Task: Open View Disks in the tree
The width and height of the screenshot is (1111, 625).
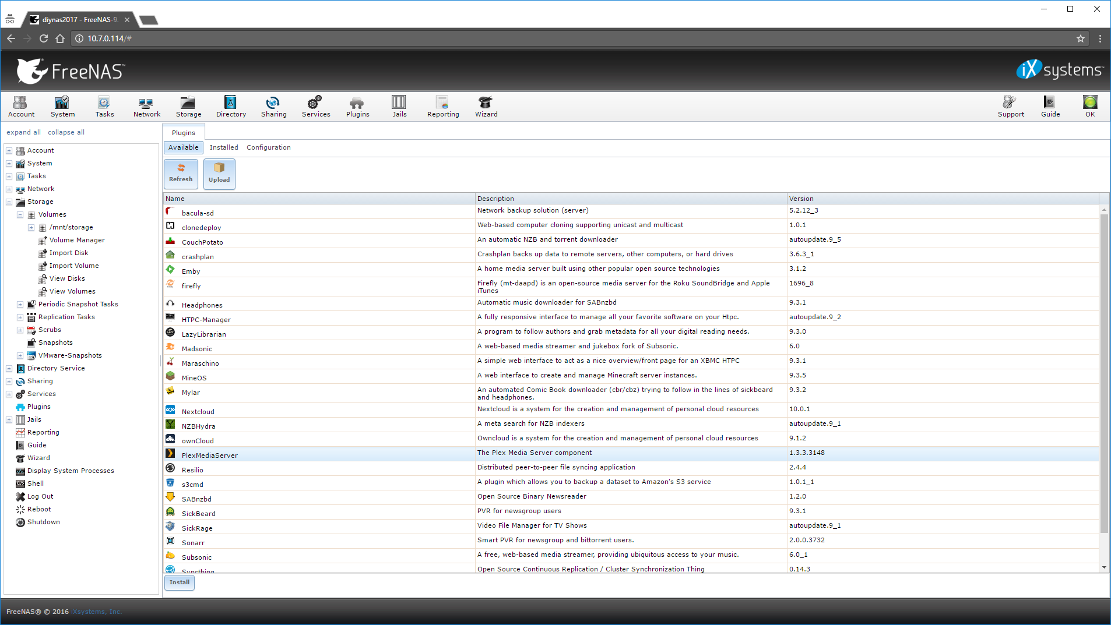Action: tap(67, 278)
